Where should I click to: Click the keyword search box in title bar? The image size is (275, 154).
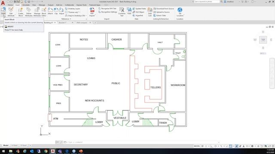[x=207, y=2]
